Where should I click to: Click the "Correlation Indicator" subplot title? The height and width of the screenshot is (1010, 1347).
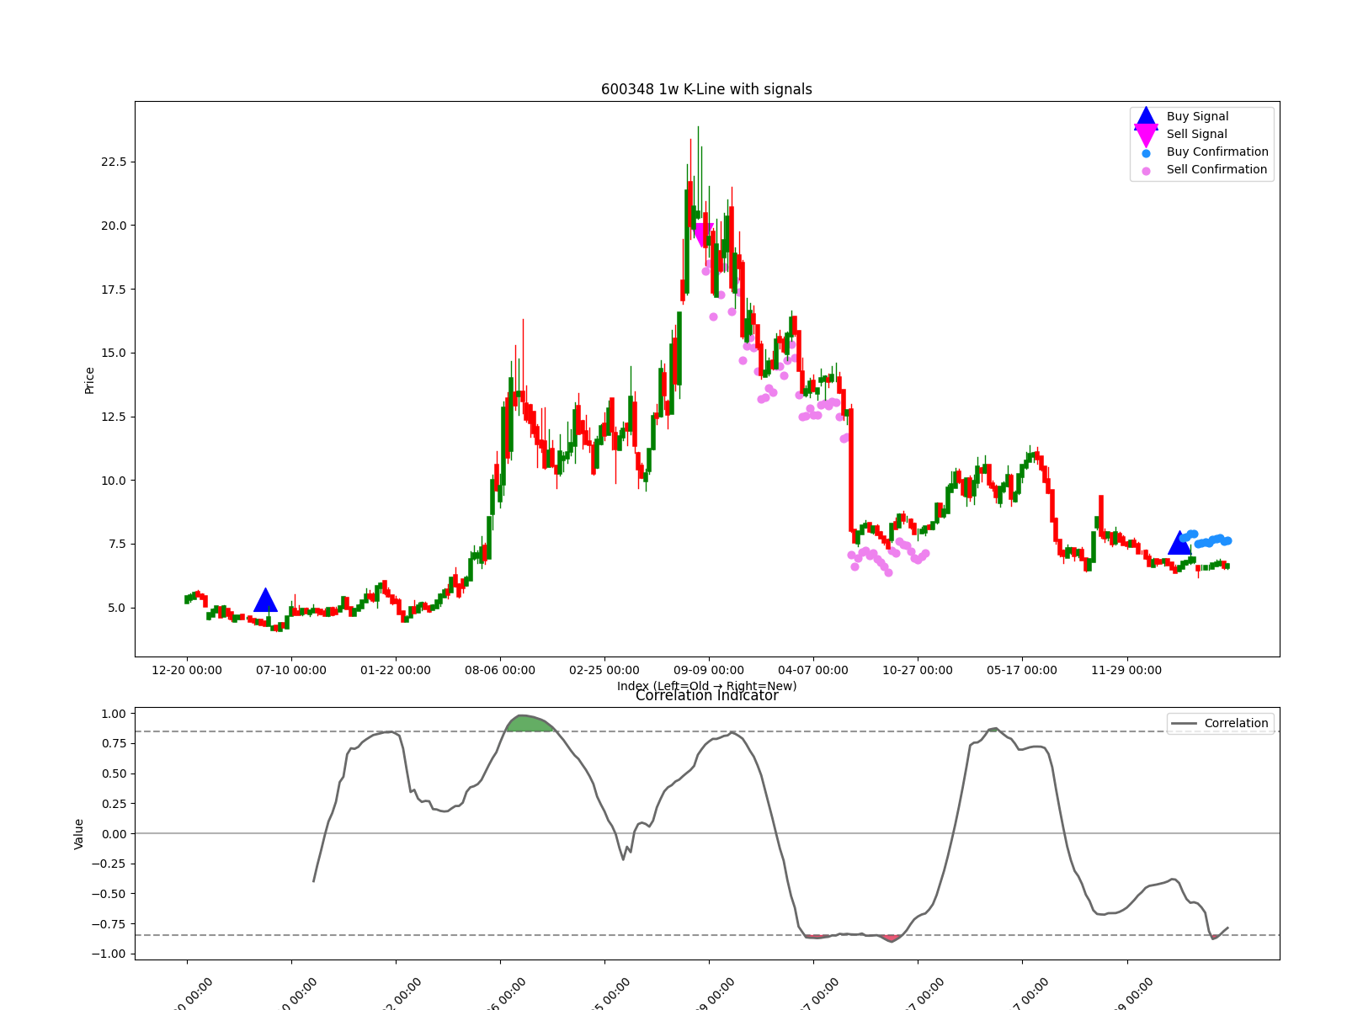point(706,696)
